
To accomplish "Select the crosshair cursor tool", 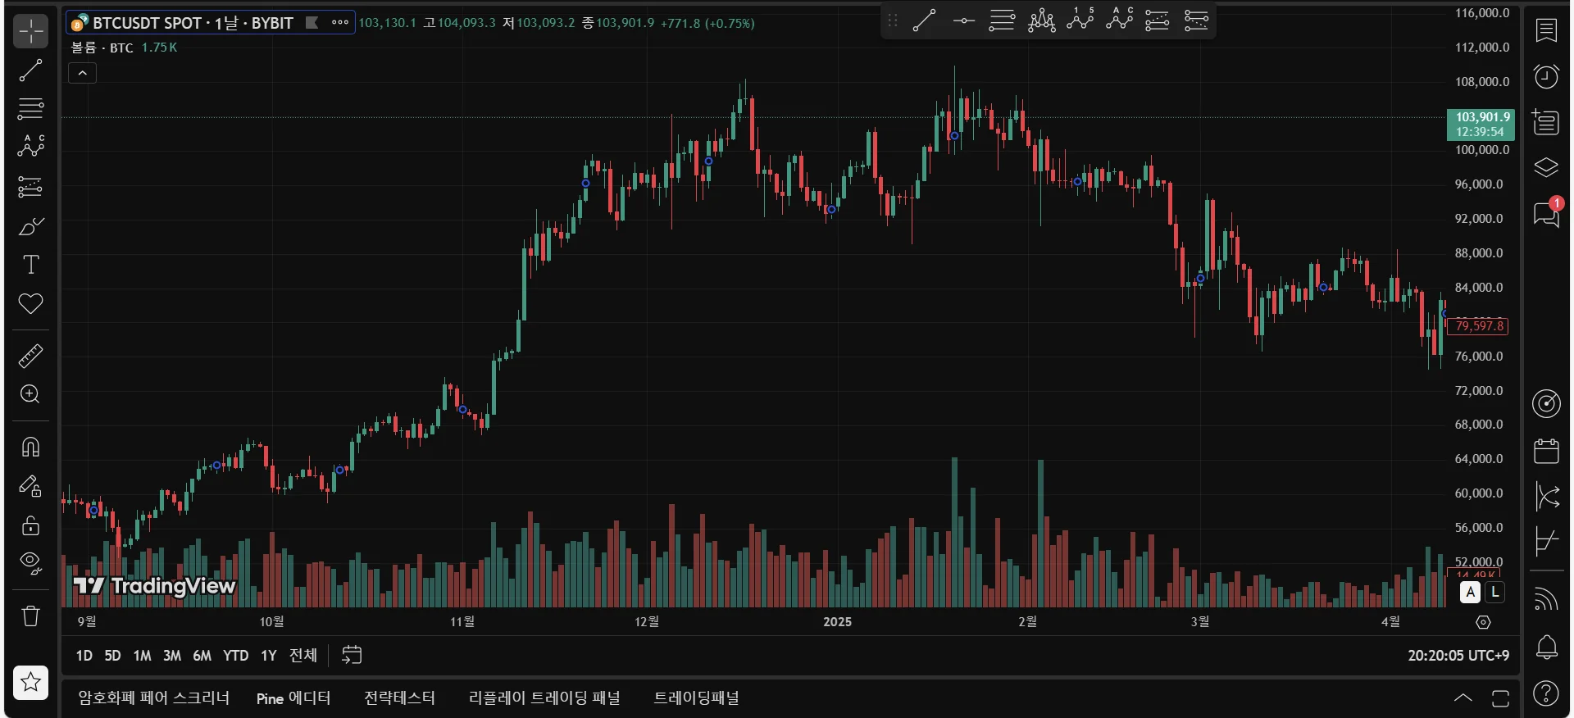I will pyautogui.click(x=31, y=32).
